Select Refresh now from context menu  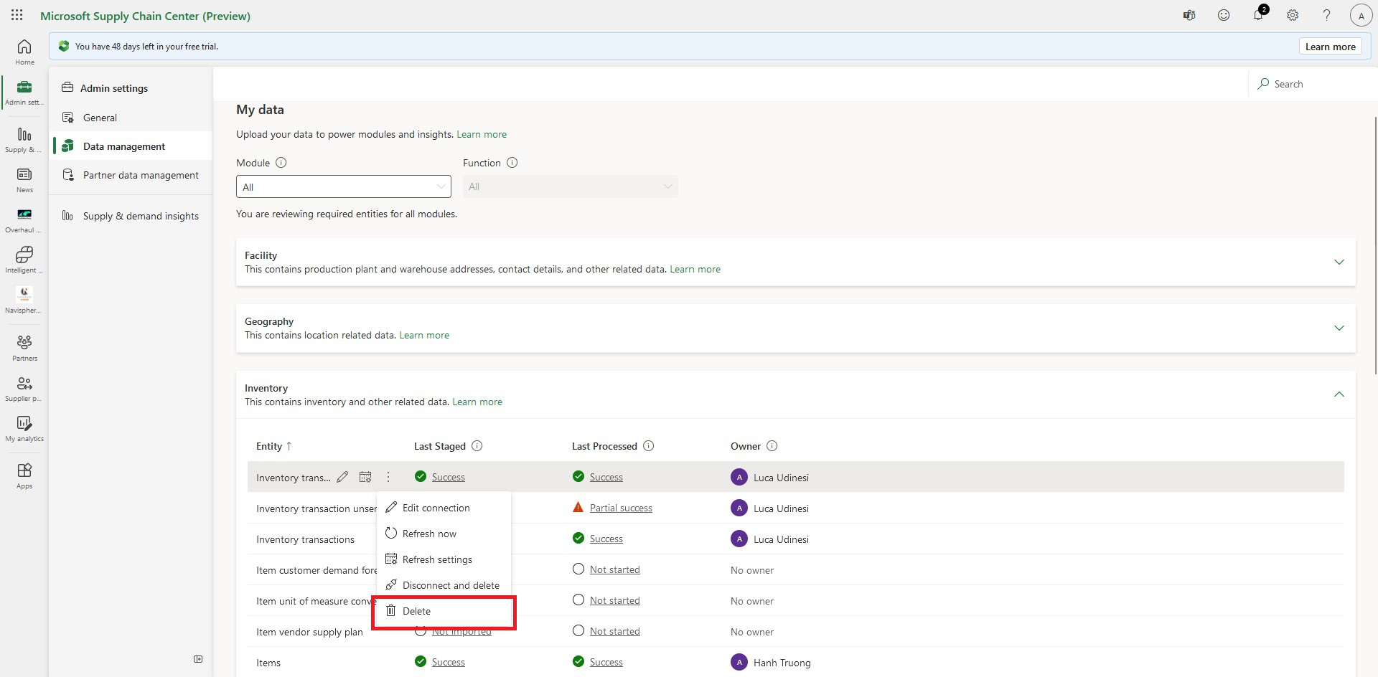point(444,534)
